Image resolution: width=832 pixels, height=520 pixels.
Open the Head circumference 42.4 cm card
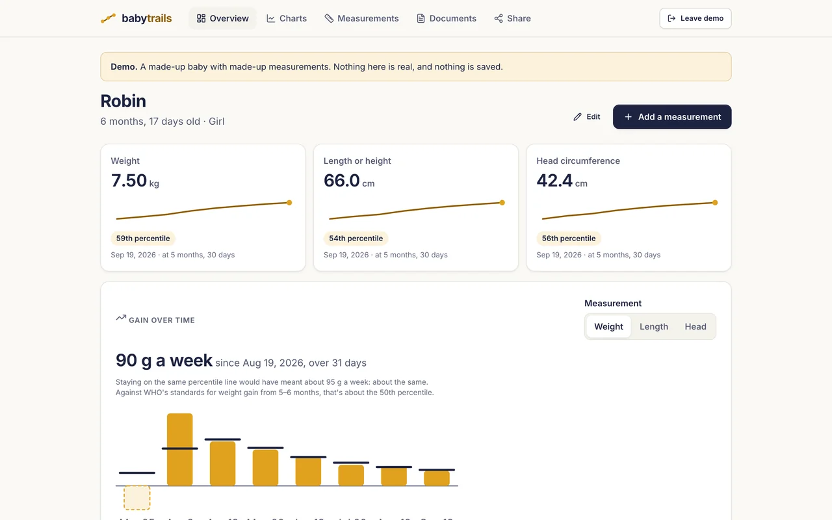[629, 207]
